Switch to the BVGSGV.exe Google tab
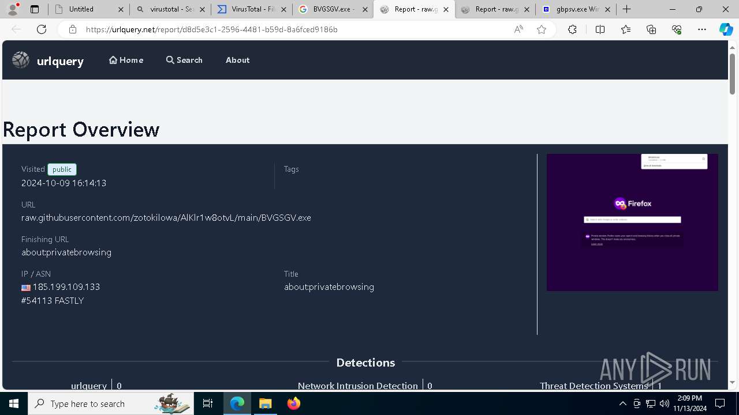 [x=333, y=9]
